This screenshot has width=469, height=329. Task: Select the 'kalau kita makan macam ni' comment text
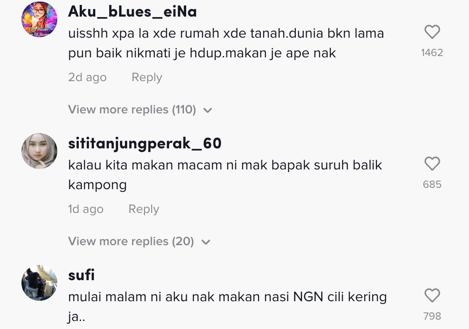click(225, 175)
